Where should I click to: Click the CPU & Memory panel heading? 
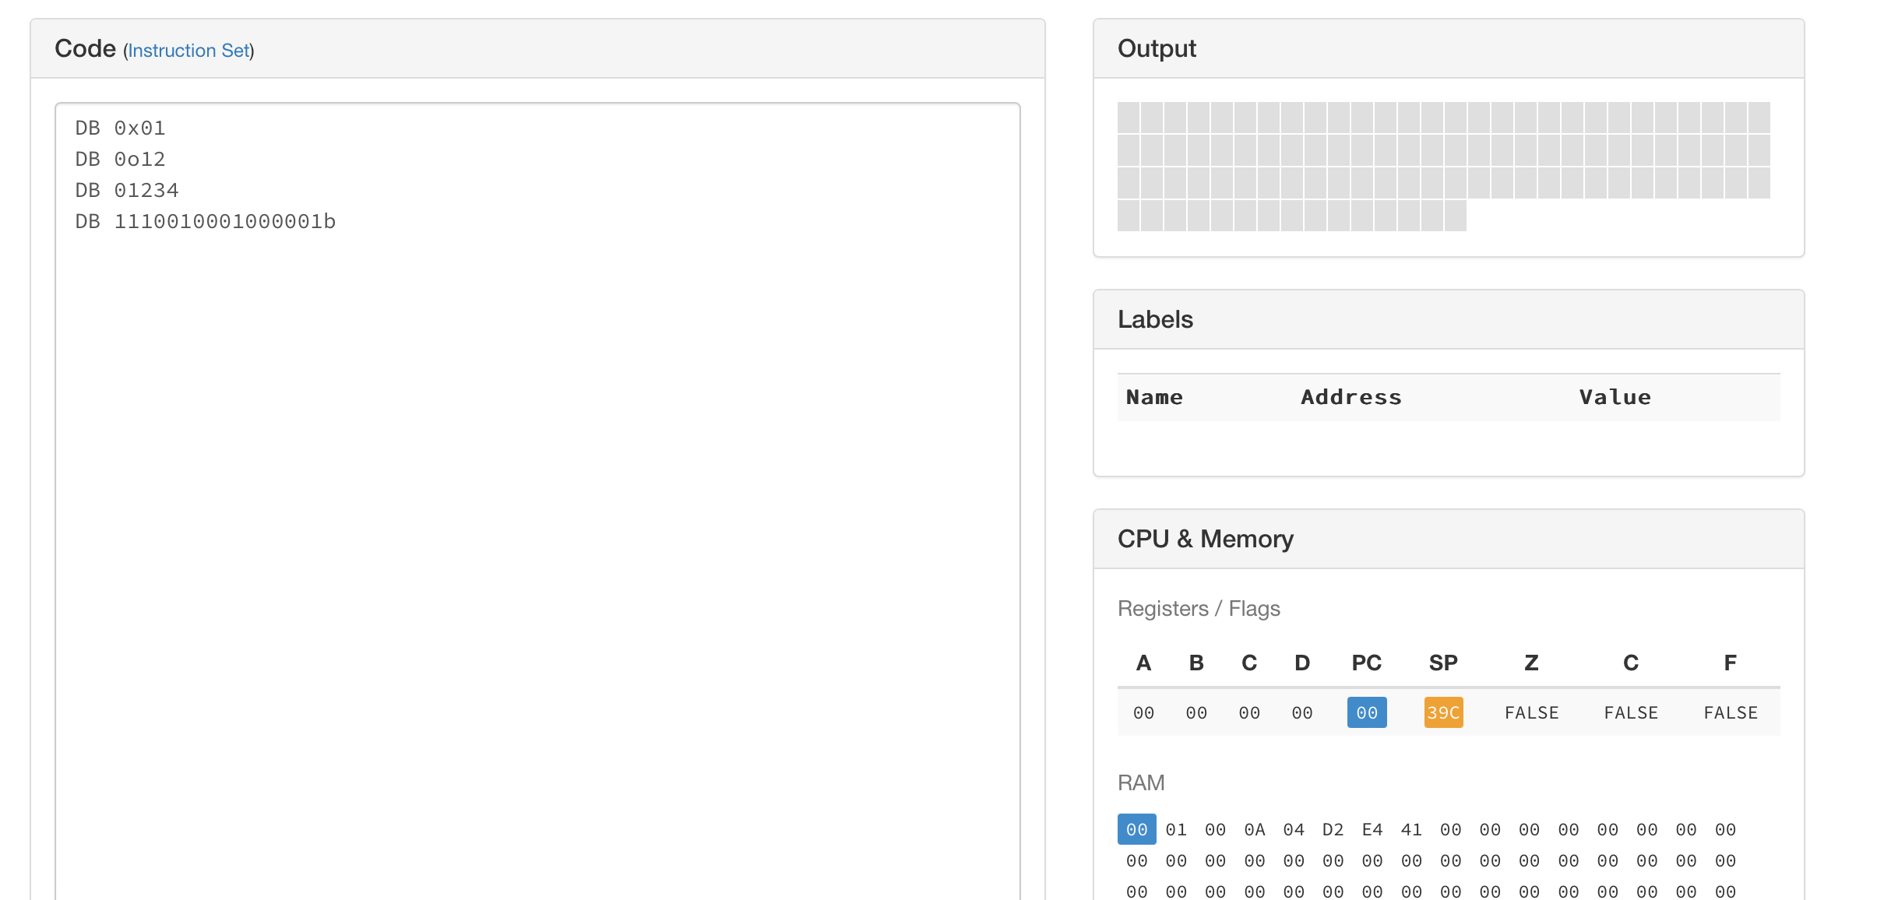(x=1206, y=539)
